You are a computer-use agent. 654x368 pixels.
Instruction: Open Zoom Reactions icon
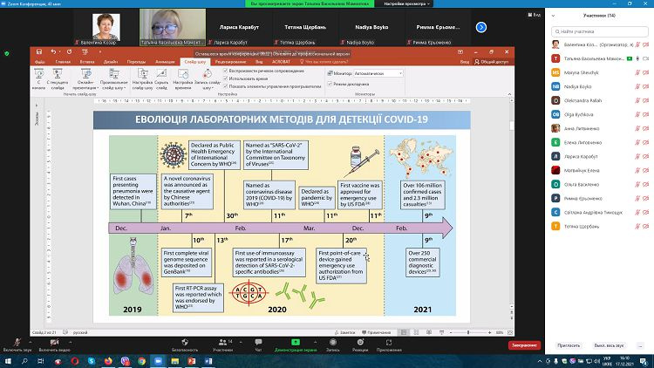(360, 342)
